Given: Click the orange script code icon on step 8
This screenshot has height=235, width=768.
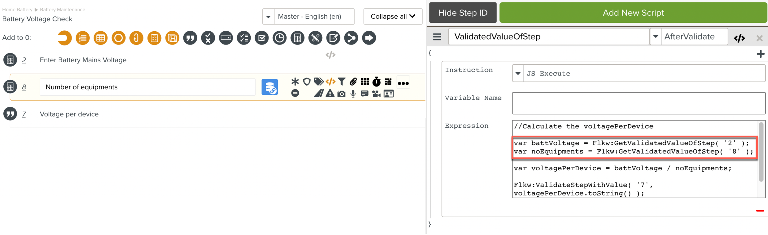Looking at the screenshot, I should [330, 82].
